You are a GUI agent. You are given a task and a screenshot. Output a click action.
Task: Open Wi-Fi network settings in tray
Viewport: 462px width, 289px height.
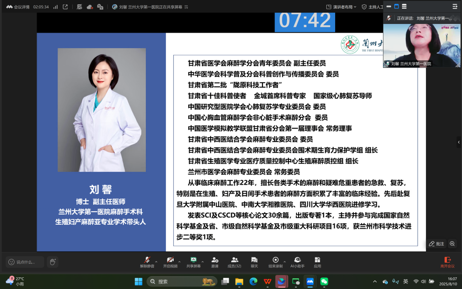(x=416, y=281)
